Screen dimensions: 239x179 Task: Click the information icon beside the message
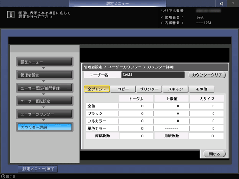click(11, 14)
